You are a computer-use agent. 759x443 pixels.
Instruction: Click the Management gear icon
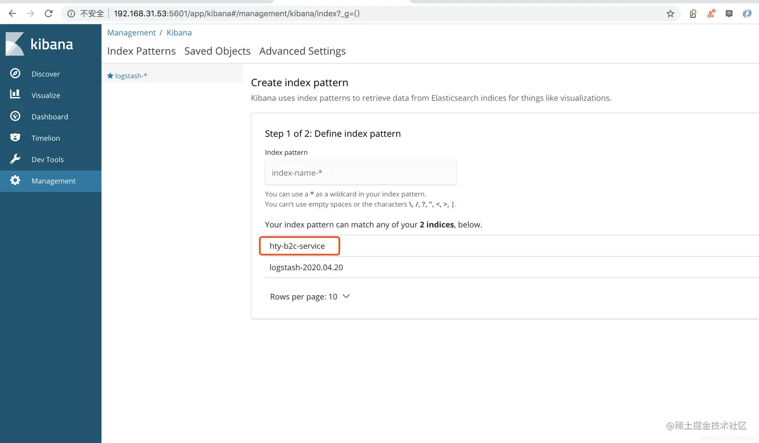[16, 180]
